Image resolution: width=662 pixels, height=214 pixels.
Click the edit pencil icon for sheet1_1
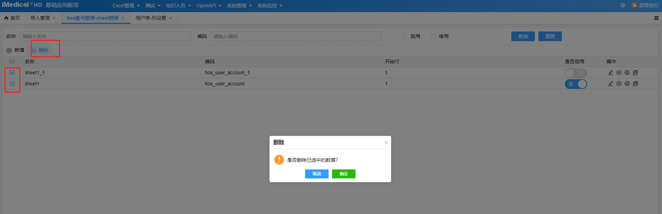(x=611, y=73)
